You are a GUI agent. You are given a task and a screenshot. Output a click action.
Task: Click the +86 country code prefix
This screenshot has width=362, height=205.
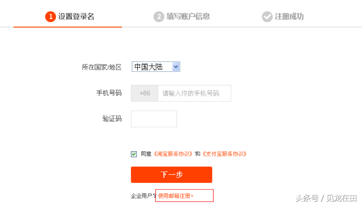point(145,93)
